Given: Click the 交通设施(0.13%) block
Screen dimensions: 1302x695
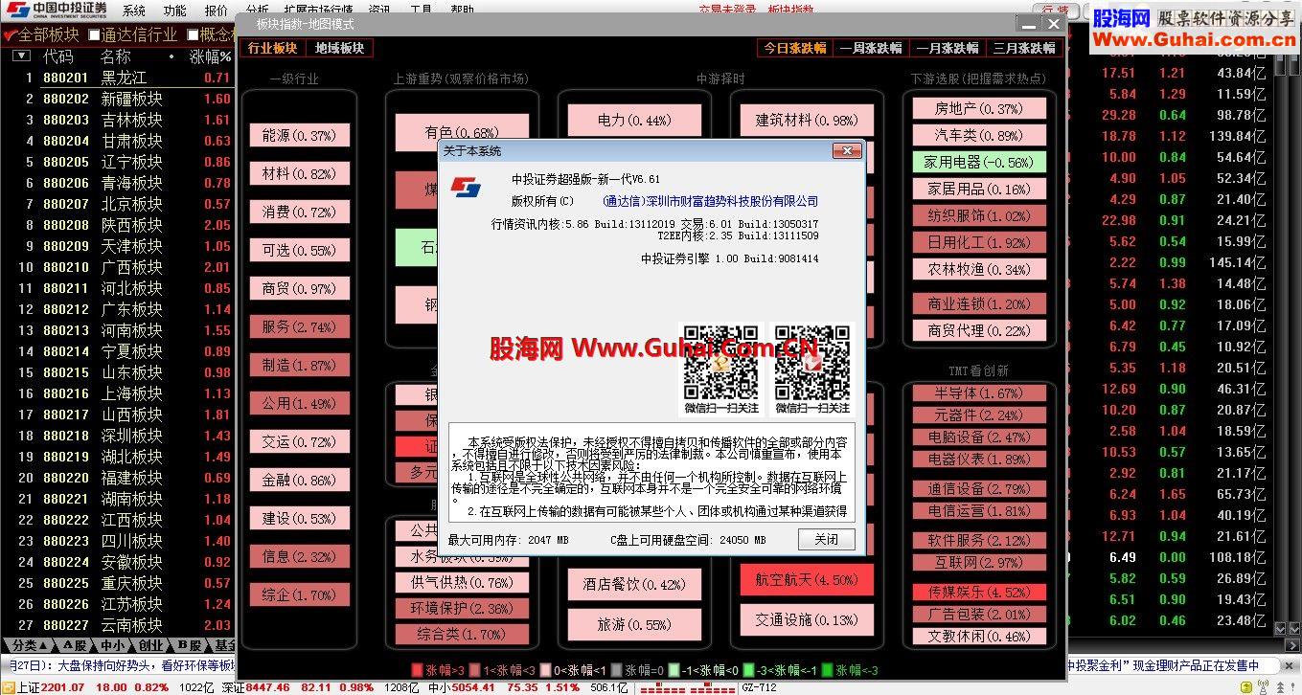Looking at the screenshot, I should [x=807, y=619].
